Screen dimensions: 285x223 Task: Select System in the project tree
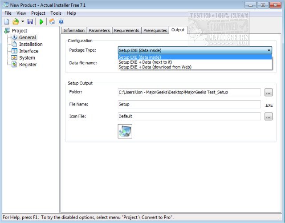(27, 58)
